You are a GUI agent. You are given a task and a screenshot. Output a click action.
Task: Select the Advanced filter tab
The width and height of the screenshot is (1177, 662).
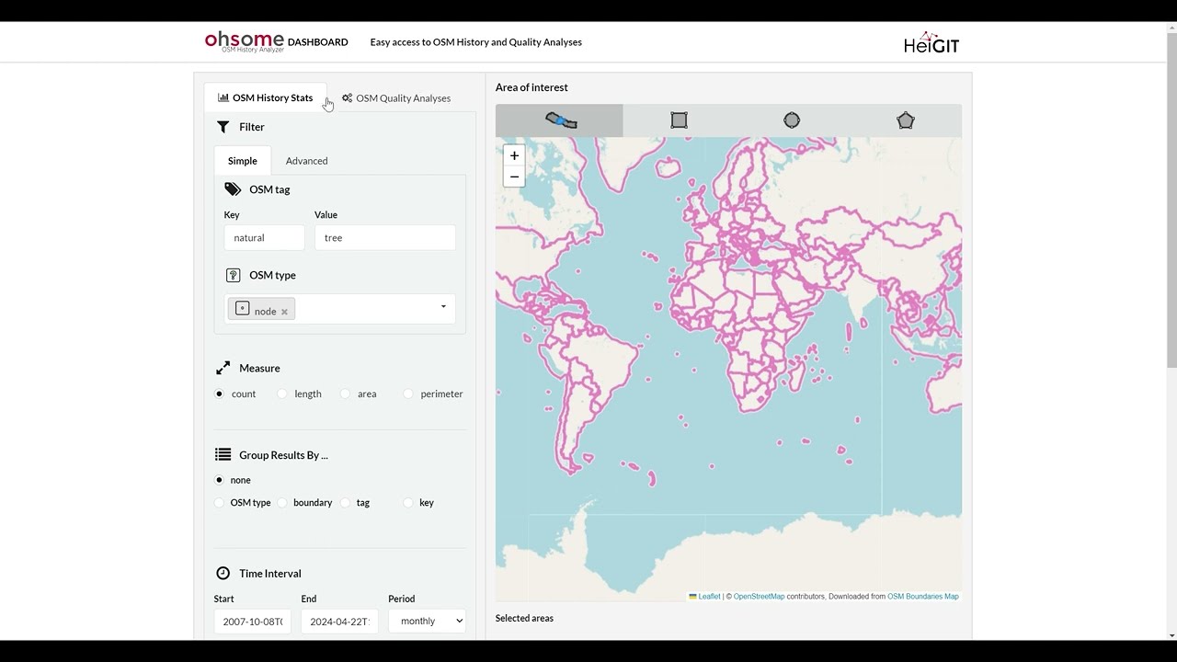tap(306, 161)
